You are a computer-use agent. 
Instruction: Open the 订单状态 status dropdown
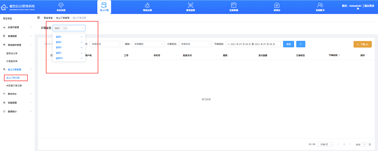tap(195, 44)
